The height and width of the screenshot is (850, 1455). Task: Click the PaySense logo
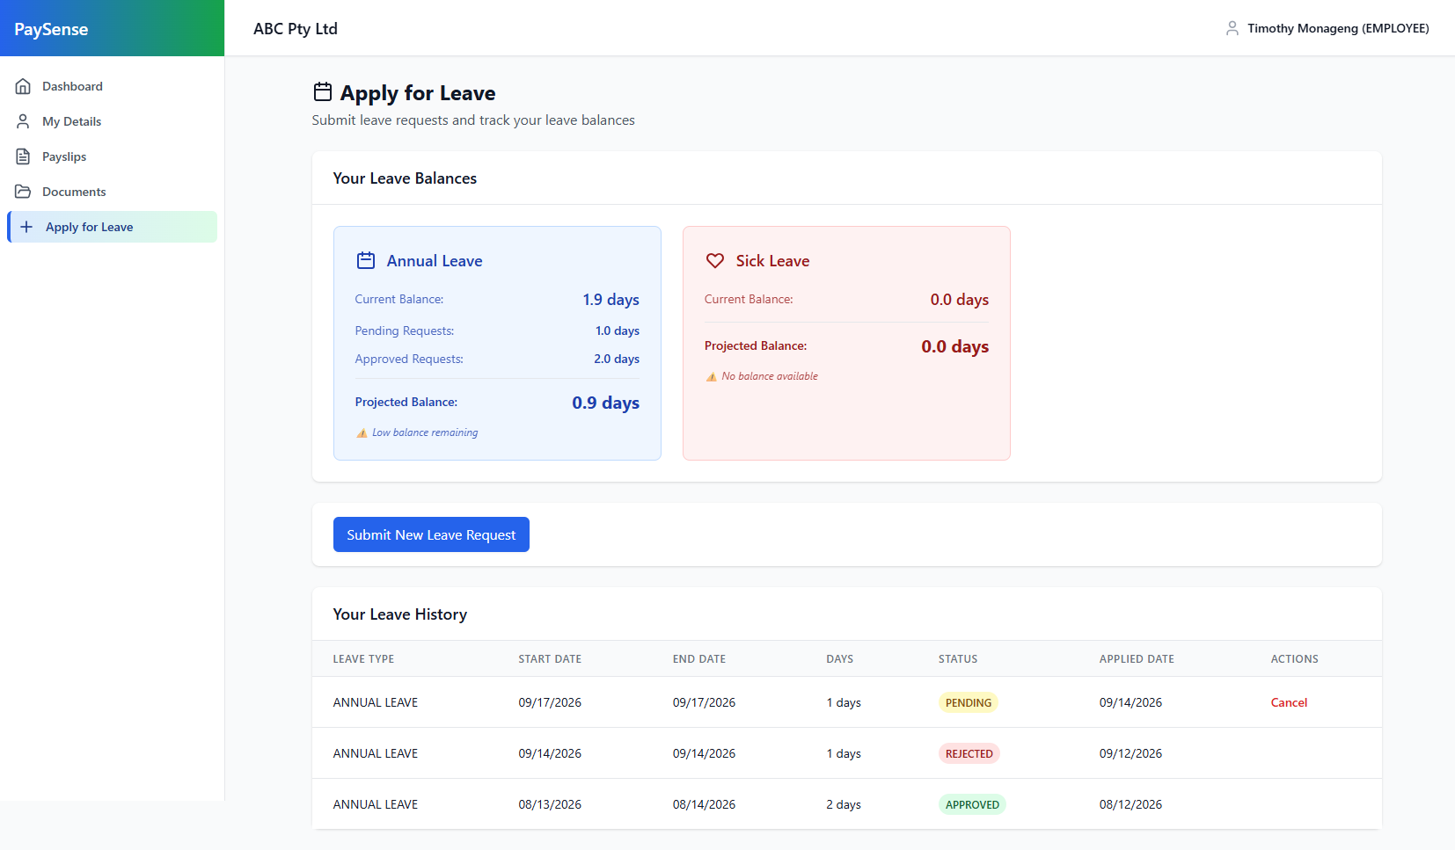51,29
